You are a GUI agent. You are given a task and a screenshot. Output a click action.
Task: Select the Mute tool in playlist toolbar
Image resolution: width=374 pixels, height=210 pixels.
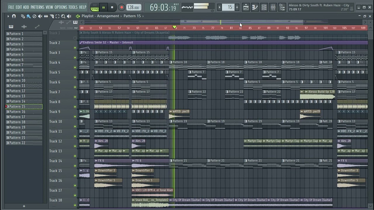pos(40,16)
